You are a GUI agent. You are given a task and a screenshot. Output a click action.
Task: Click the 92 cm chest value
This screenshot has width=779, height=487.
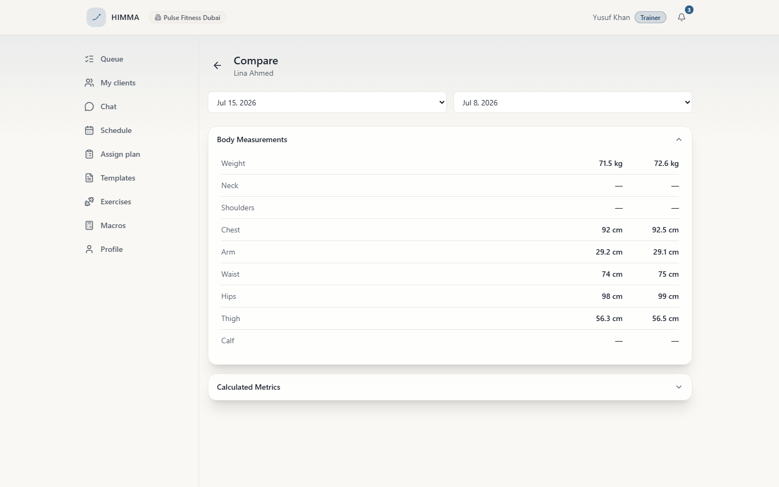tap(612, 230)
